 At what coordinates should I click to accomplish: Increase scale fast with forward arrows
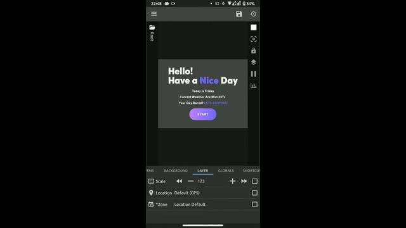pos(244,181)
